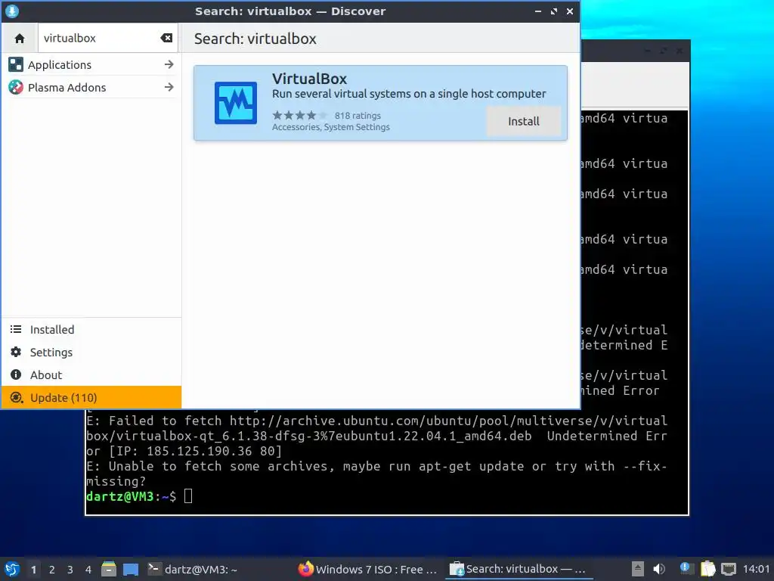Screen dimensions: 774x581
Task: Open the Applications category
Action: [91, 65]
